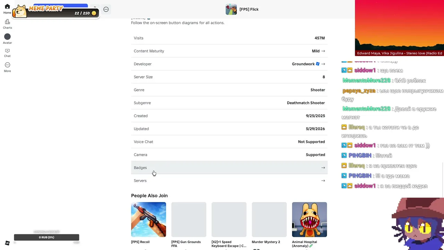Open the Groundwork developer page arrow
This screenshot has height=250, width=444.
pyautogui.click(x=323, y=64)
